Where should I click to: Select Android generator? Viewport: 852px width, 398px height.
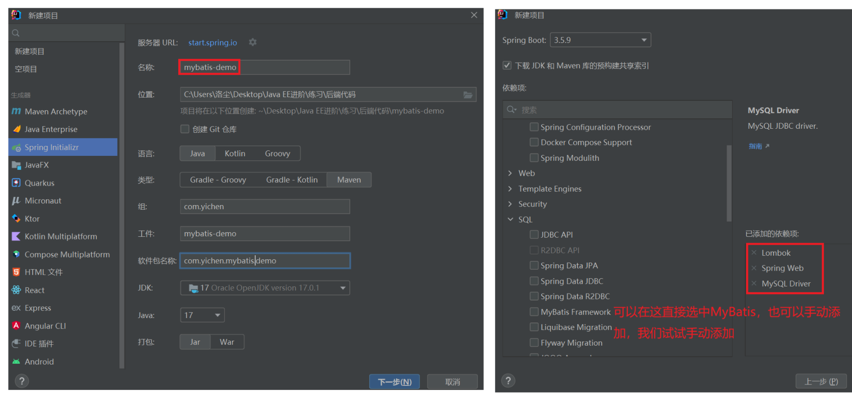[63, 361]
